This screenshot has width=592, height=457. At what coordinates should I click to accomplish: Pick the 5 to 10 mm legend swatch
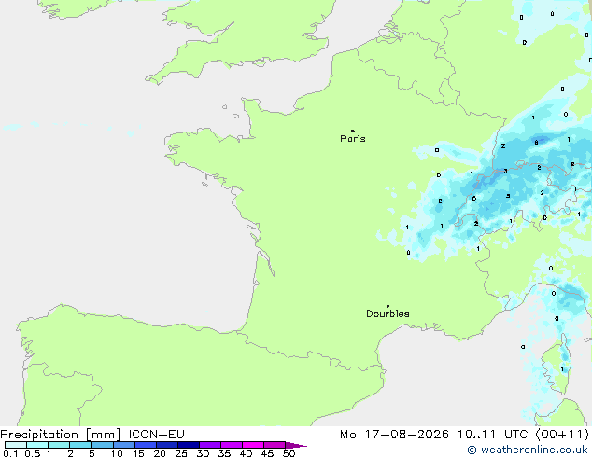(x=102, y=445)
